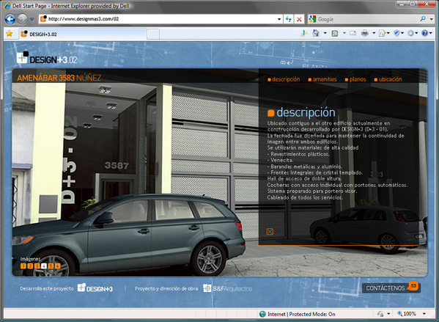Viewport: 439px width, 322px height.
Task: Open the amenities section tab
Action: tap(322, 79)
